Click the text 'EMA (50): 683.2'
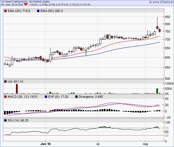 52,11
